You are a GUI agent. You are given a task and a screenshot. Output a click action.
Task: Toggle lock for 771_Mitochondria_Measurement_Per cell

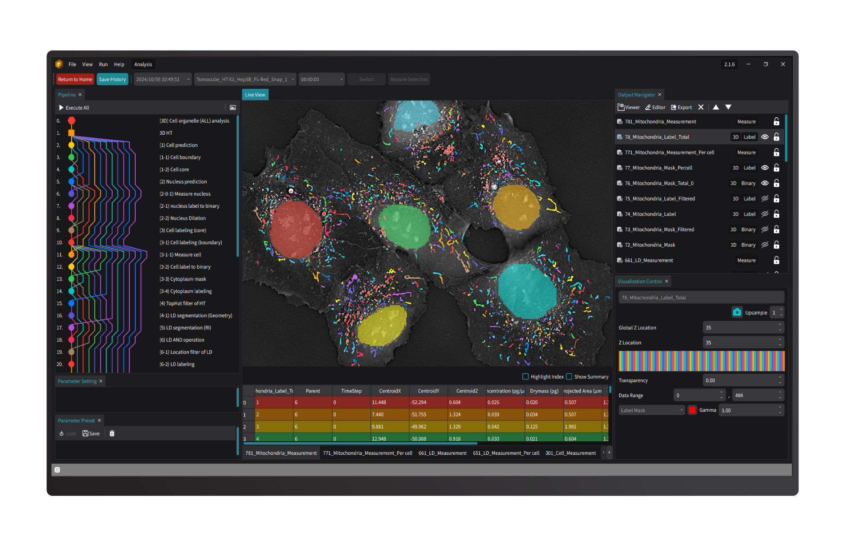776,152
